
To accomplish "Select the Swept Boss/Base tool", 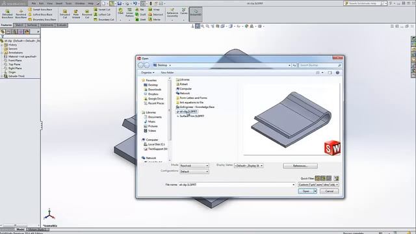I will coord(40,10).
